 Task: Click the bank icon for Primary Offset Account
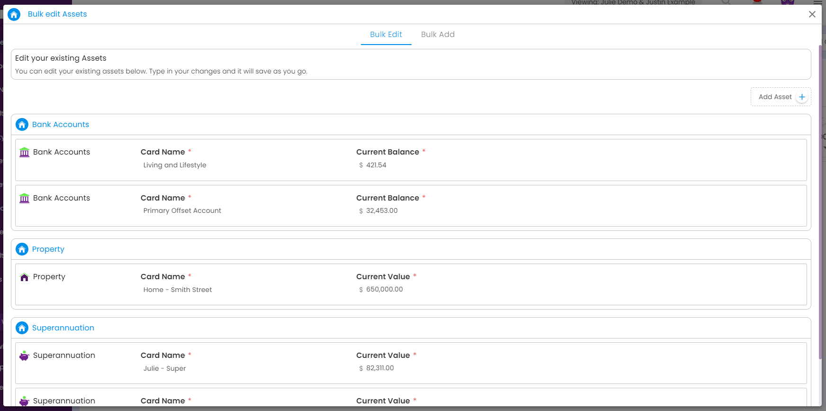tap(25, 198)
